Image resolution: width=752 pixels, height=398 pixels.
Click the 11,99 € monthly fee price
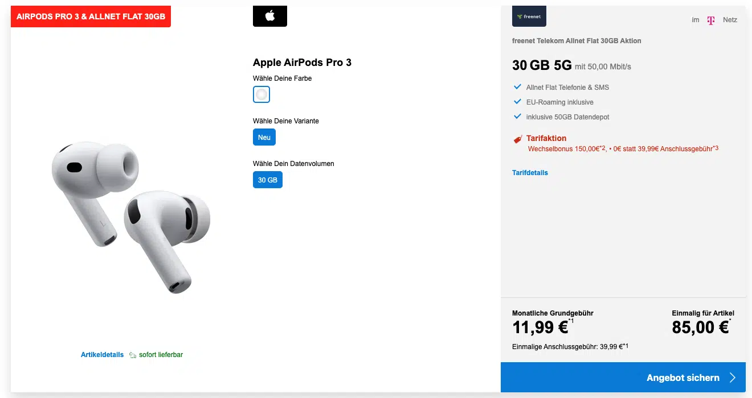[540, 327]
